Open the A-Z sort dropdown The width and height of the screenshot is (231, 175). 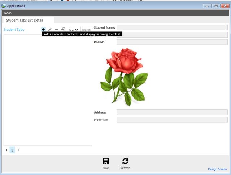pyautogui.click(x=73, y=30)
